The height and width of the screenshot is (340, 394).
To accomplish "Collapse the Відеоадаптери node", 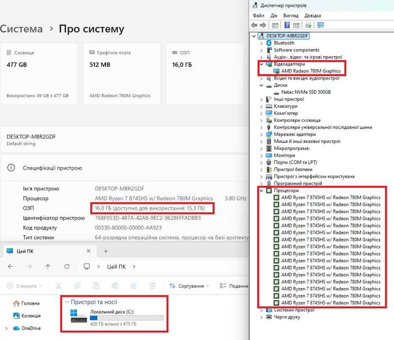I will (261, 64).
